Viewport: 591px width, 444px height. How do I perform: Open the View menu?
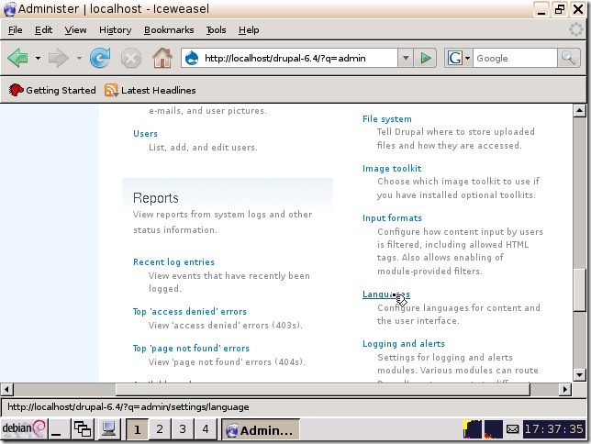pos(75,29)
